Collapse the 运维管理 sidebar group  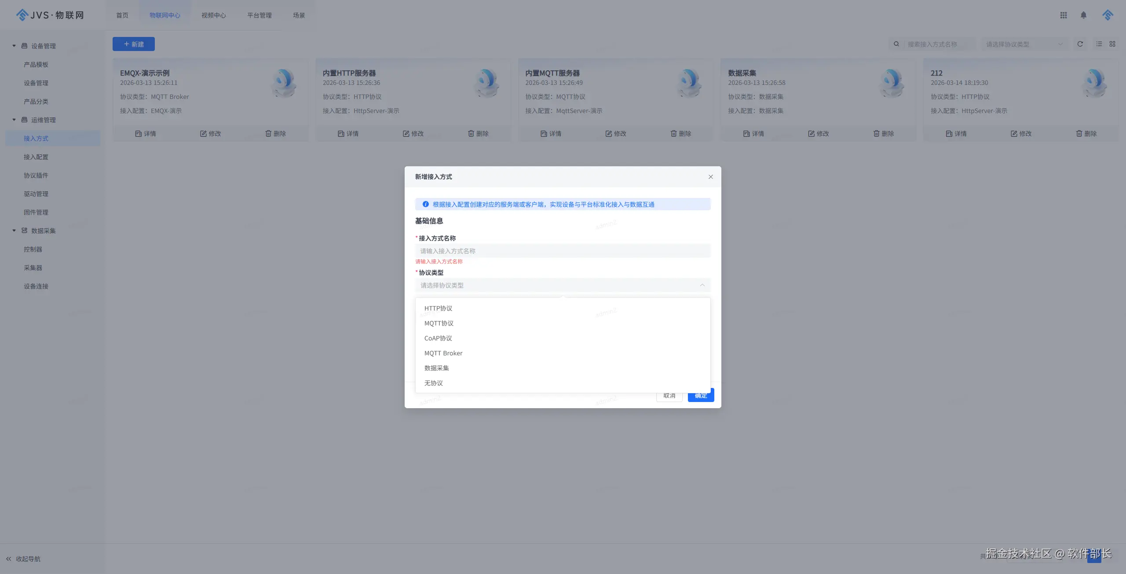pyautogui.click(x=14, y=120)
